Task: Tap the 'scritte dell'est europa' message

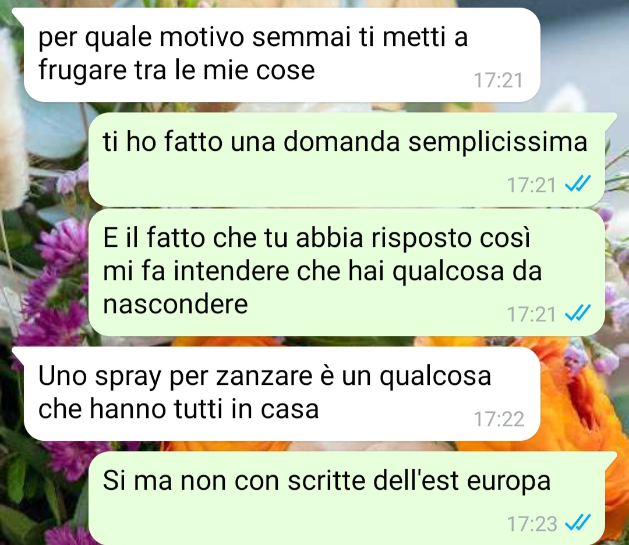Action: tap(347, 498)
